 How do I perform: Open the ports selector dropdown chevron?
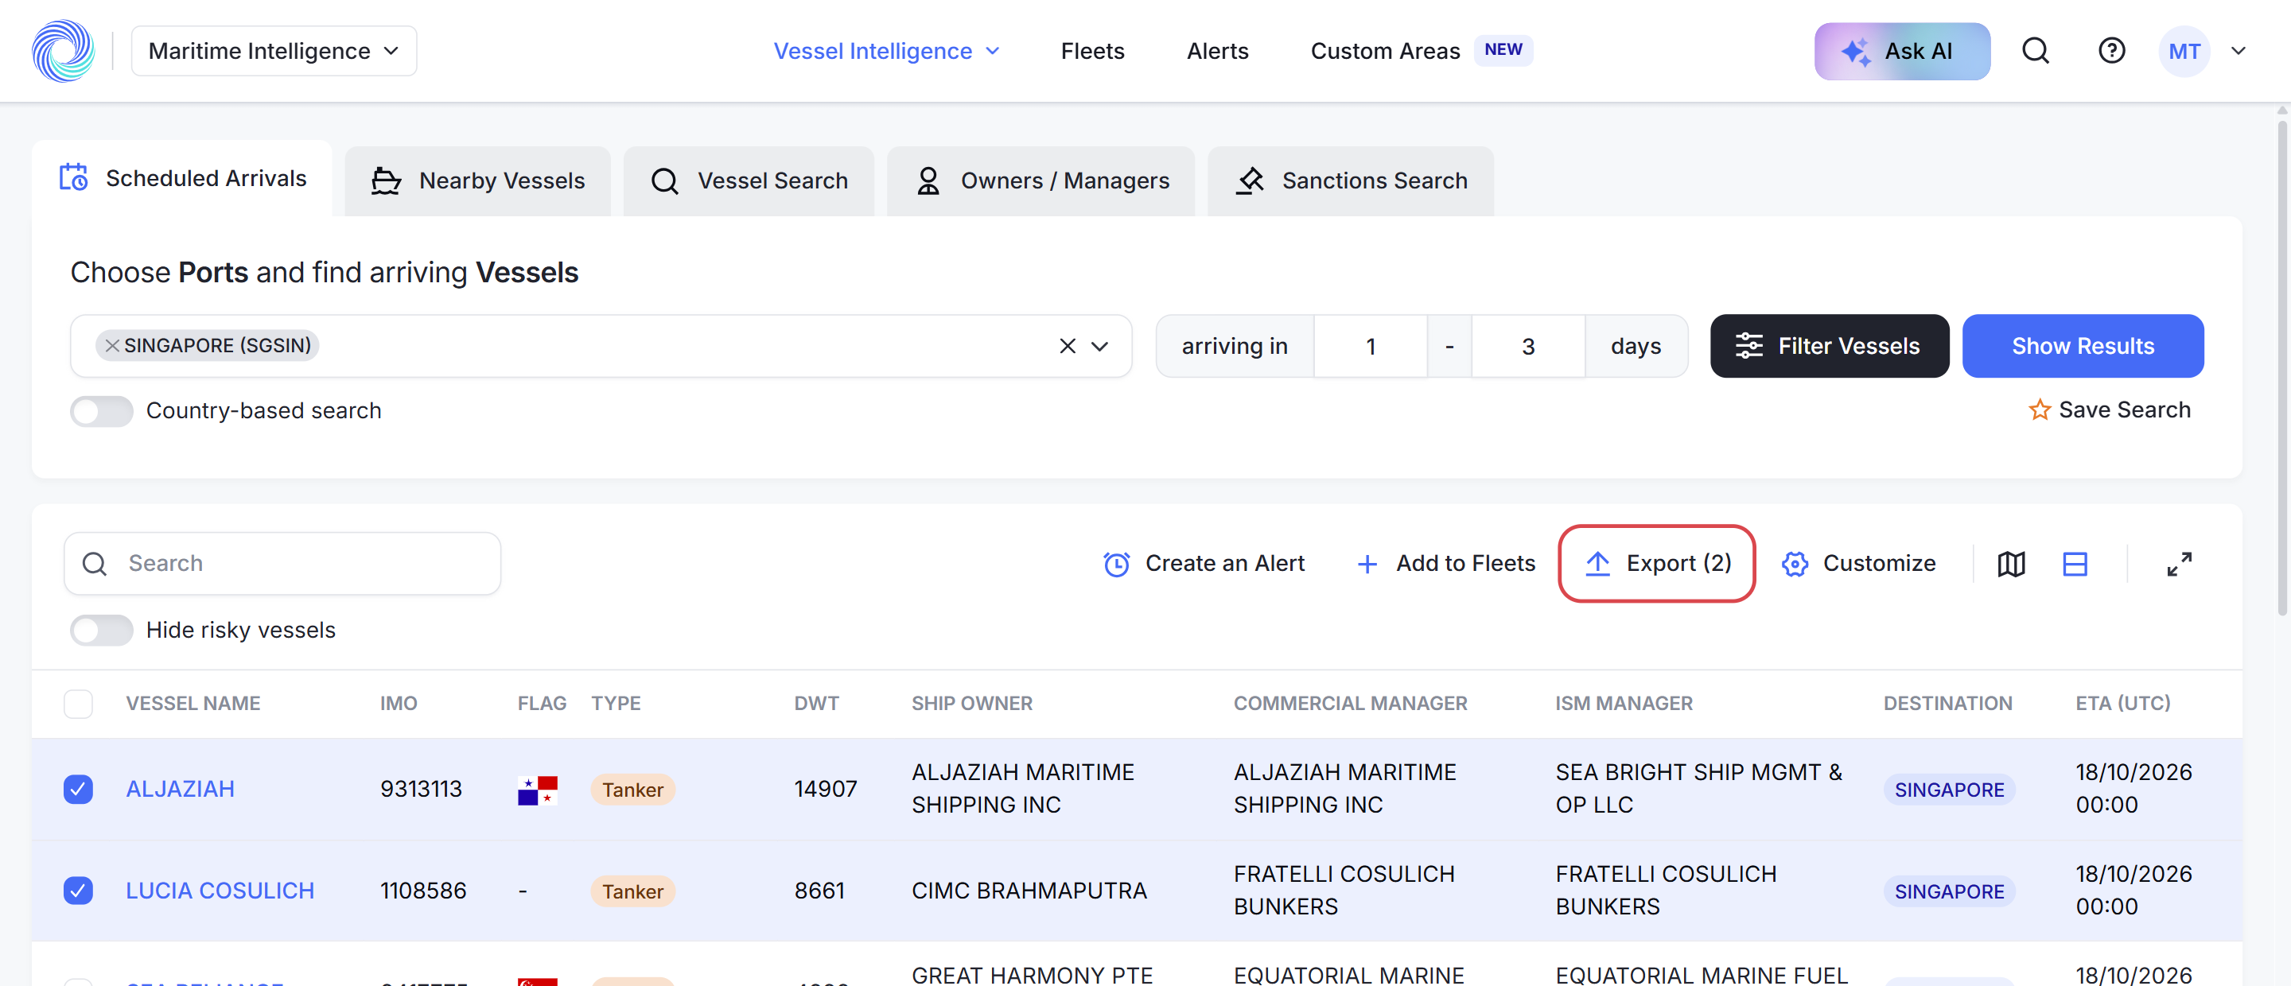pos(1099,346)
